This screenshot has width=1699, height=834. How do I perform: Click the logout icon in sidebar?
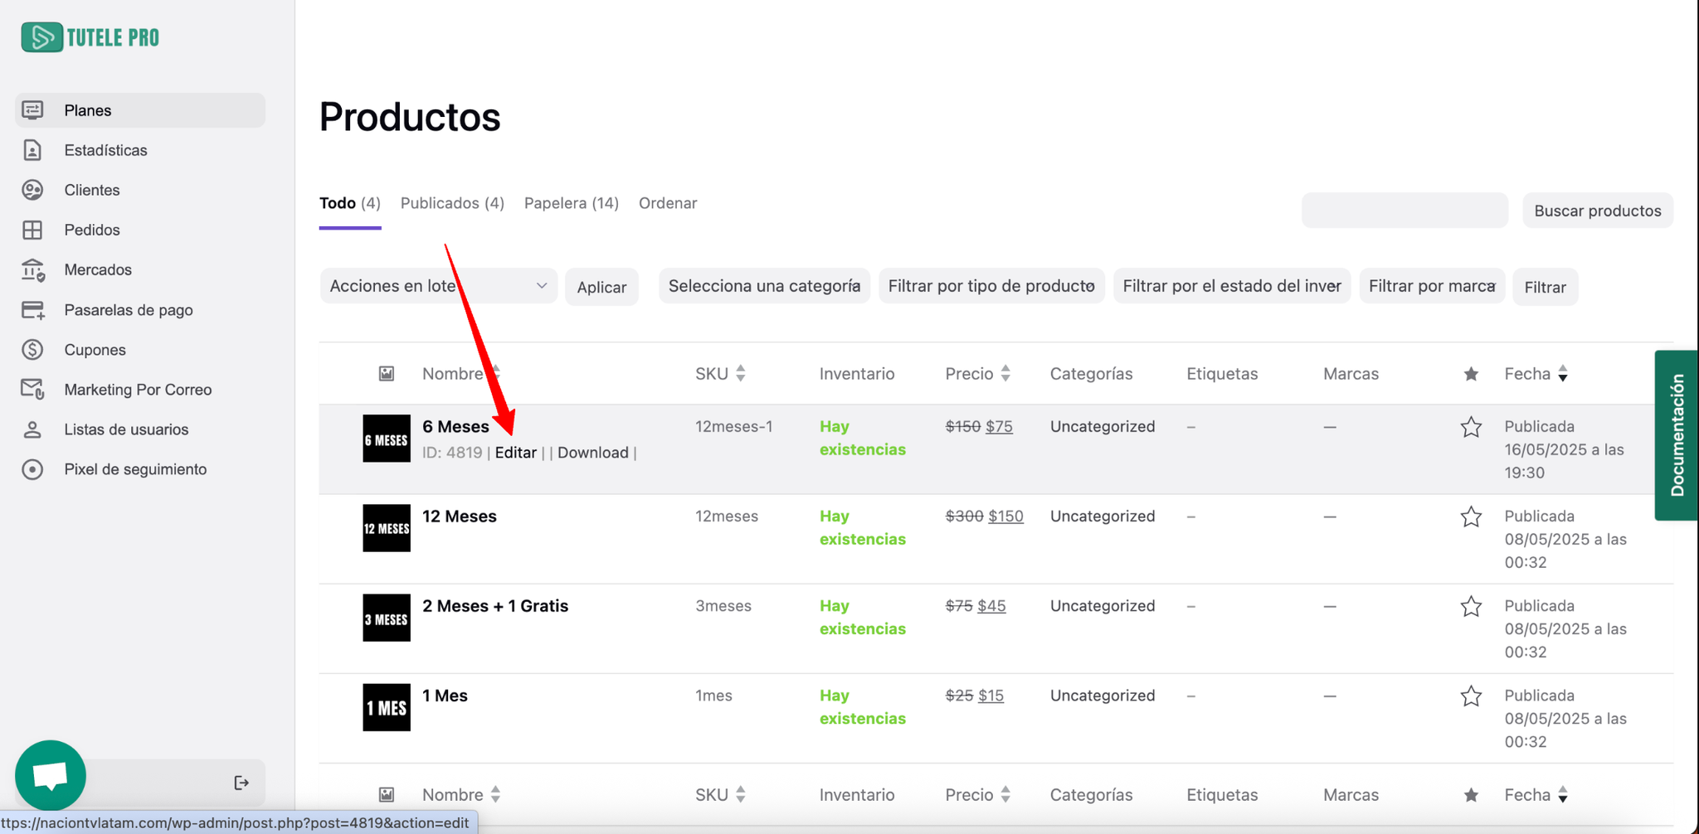tap(241, 783)
